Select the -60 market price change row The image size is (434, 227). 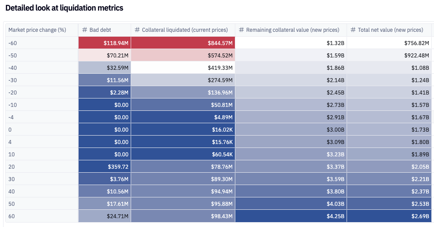pos(42,43)
